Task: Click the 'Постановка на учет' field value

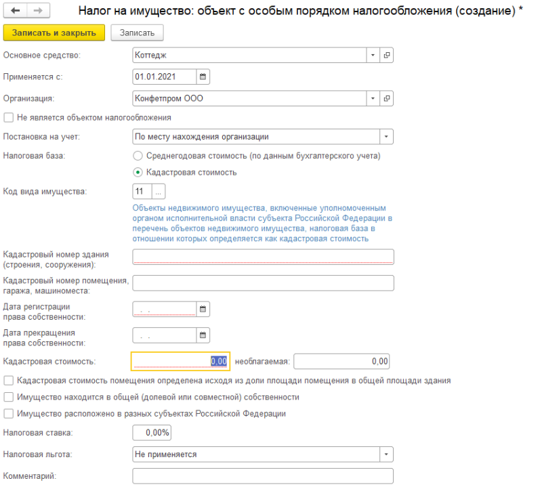Action: click(x=256, y=137)
